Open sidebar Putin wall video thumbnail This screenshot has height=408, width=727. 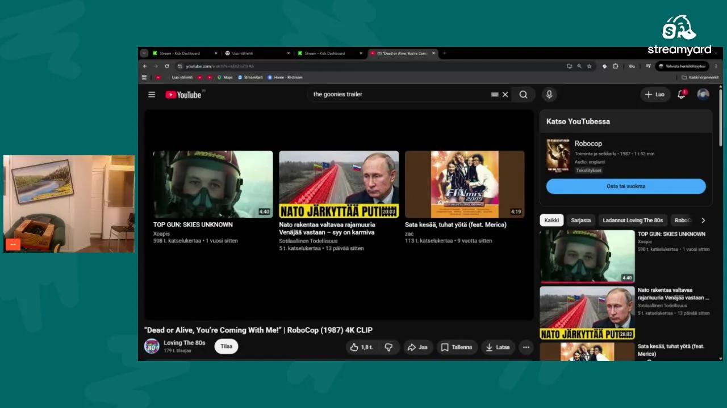[x=587, y=313]
